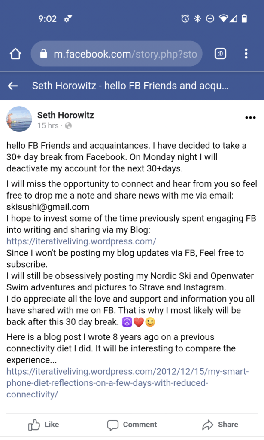264x440 pixels.
Task: Tap the Bluetooth icon in status bar
Action: click(197, 19)
